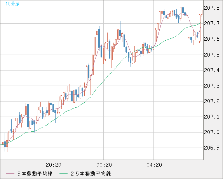Click the 207.5 price axis label

coord(212,55)
